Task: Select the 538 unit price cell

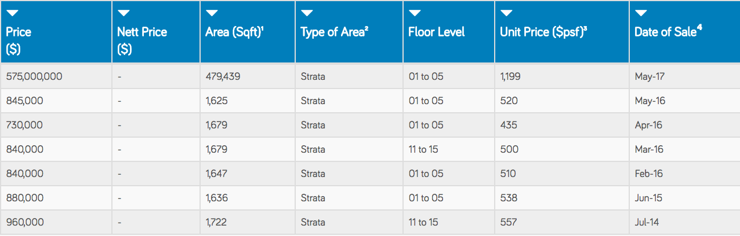Action: (562, 198)
